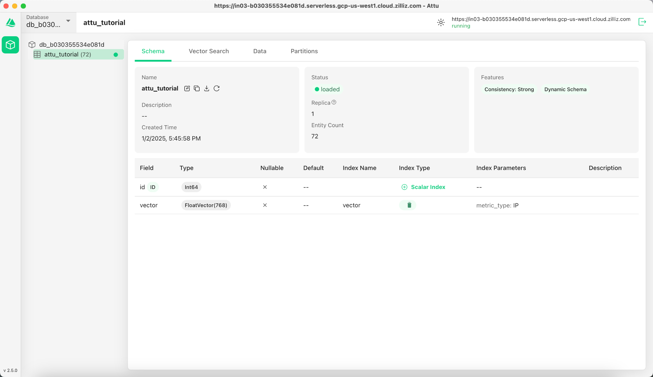Click the Replica help question icon
Viewport: 653px width, 377px height.
coord(334,102)
